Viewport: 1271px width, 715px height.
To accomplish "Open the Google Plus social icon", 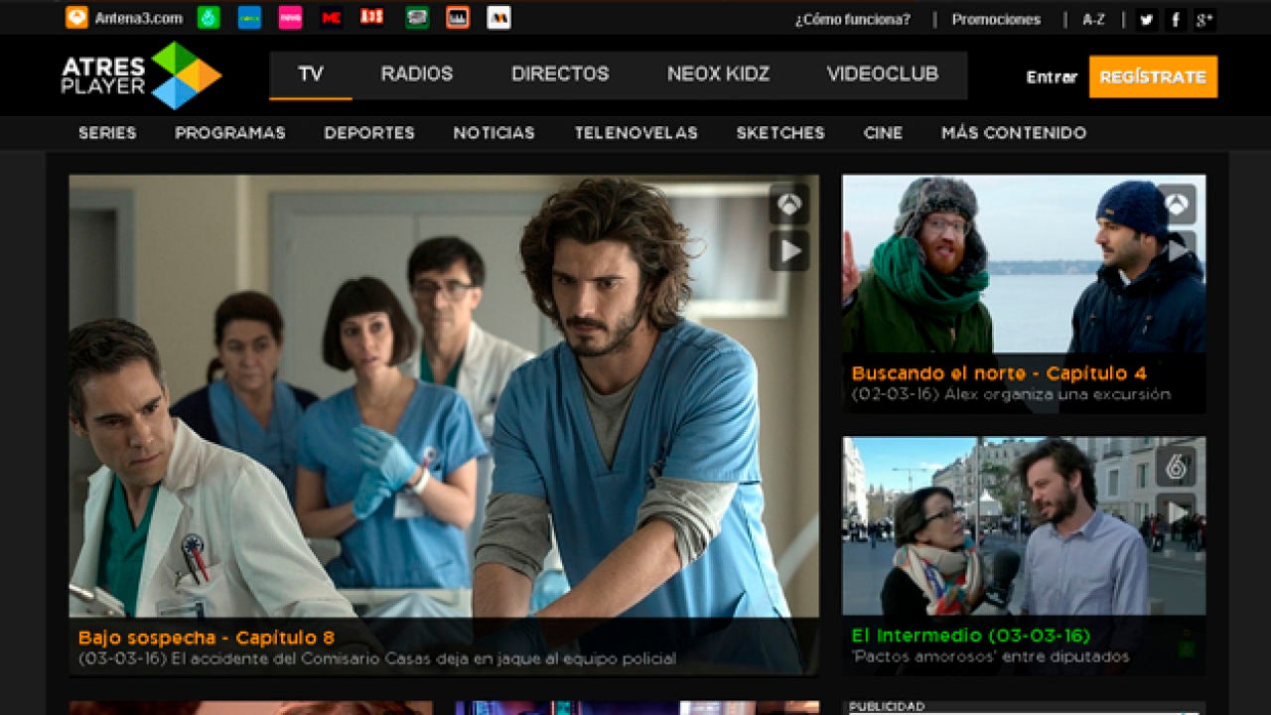I will pos(1204,19).
